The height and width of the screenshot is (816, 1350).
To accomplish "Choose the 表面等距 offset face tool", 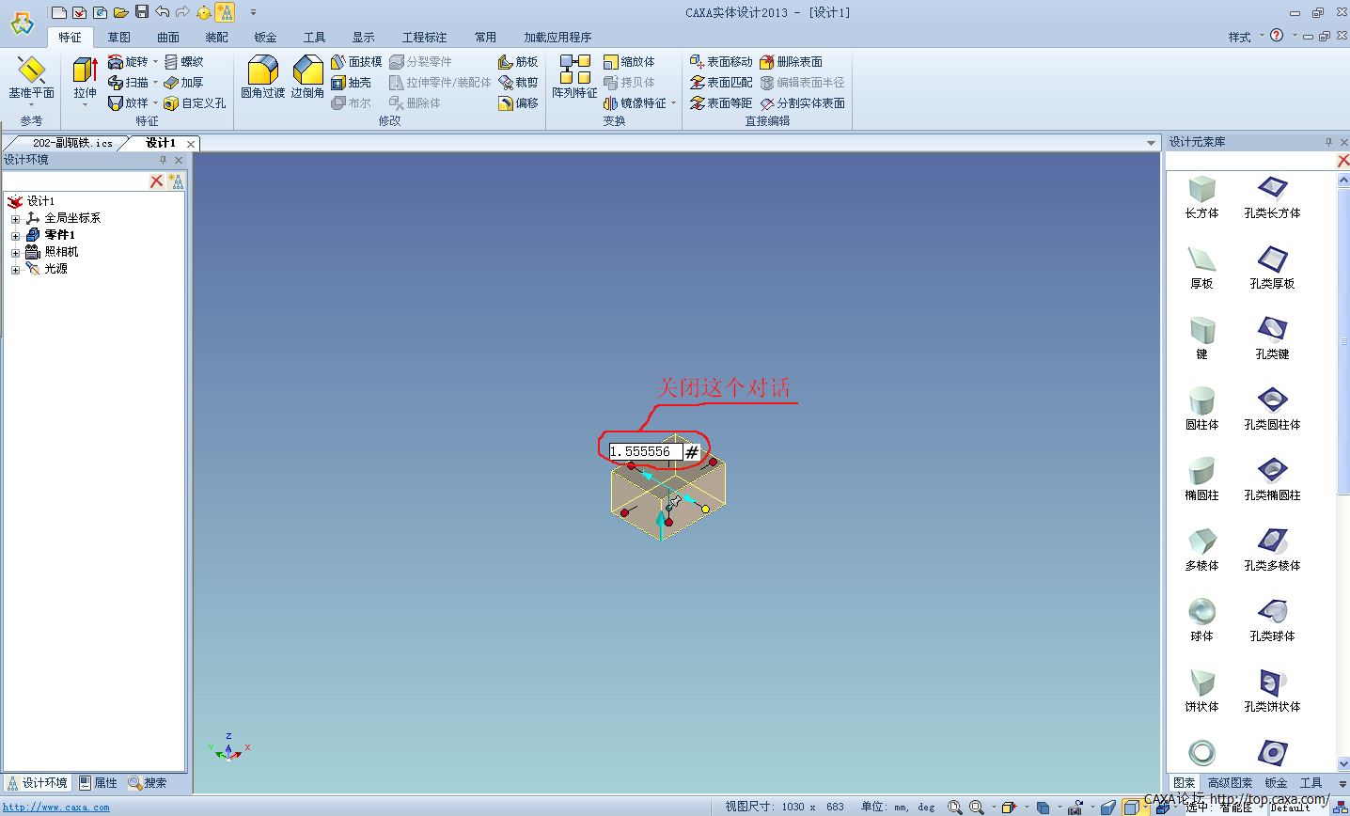I will (x=721, y=103).
